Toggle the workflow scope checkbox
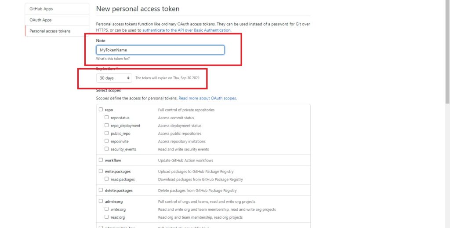Viewport: 450px width, 228px height. click(101, 160)
